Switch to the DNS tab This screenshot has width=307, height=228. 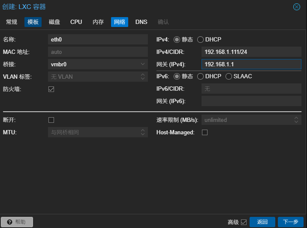point(141,22)
